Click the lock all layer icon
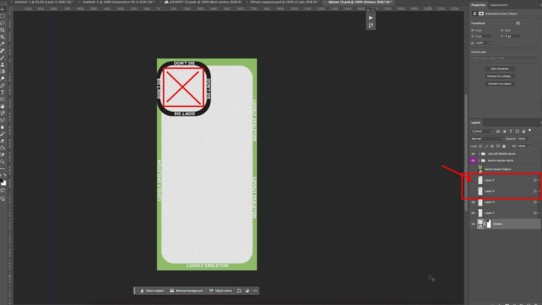Screen dimensions: 542x305 pyautogui.click(x=504, y=146)
